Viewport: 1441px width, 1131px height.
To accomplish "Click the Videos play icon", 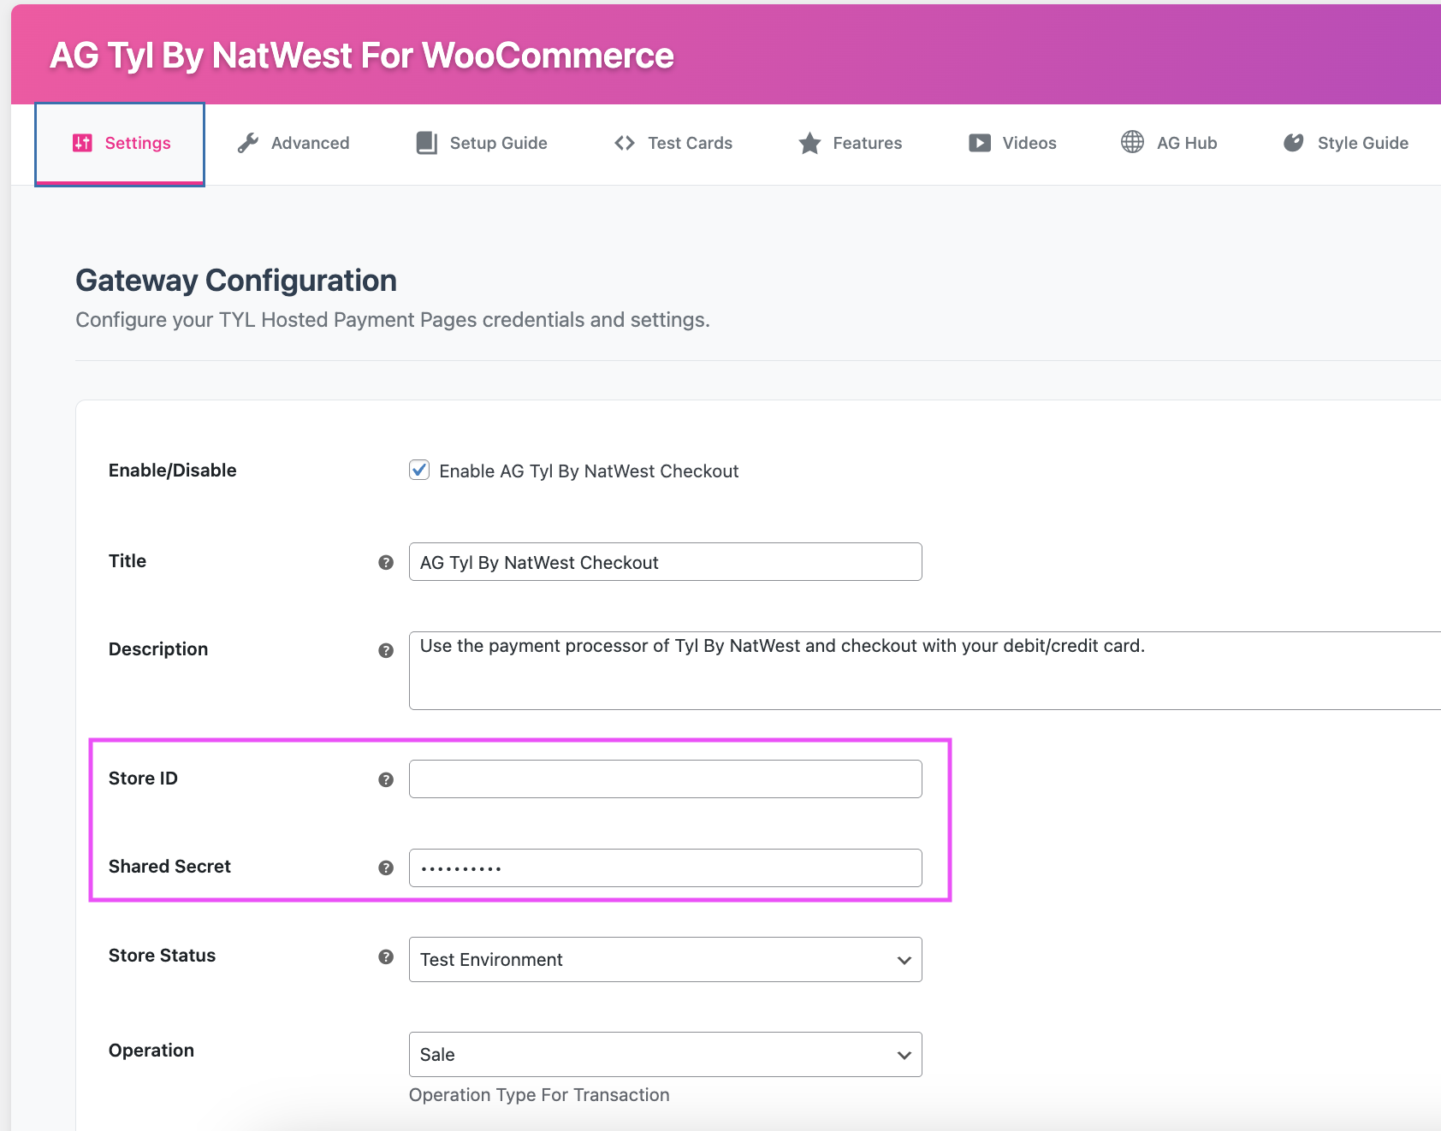I will (x=979, y=143).
